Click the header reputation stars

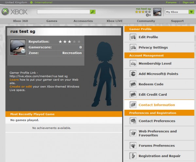click(143, 12)
